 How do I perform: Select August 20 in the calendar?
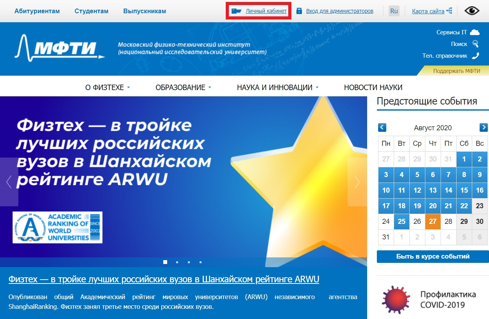[433, 206]
